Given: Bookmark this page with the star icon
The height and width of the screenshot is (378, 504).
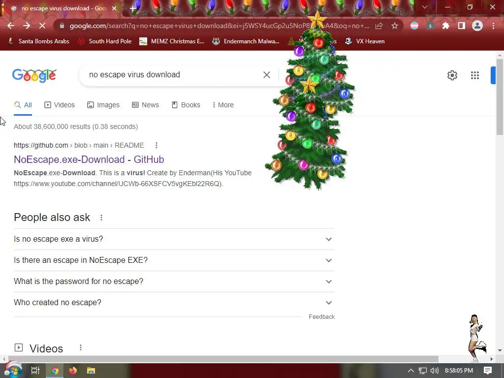Looking at the screenshot, I should pos(395,26).
